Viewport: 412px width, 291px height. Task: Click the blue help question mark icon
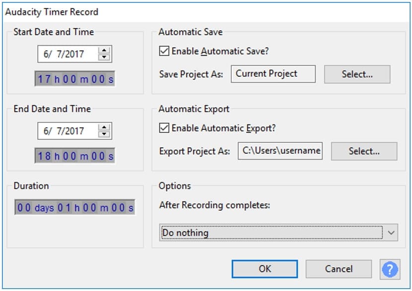pyautogui.click(x=390, y=269)
